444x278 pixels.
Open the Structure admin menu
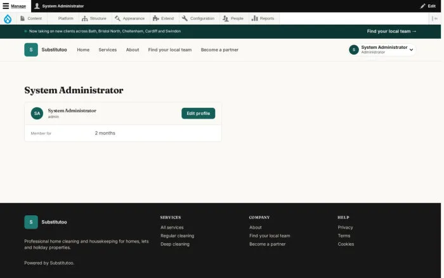[94, 18]
